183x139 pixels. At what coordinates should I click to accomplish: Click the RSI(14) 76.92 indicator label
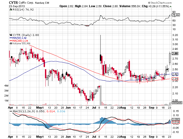(x=23, y=9)
